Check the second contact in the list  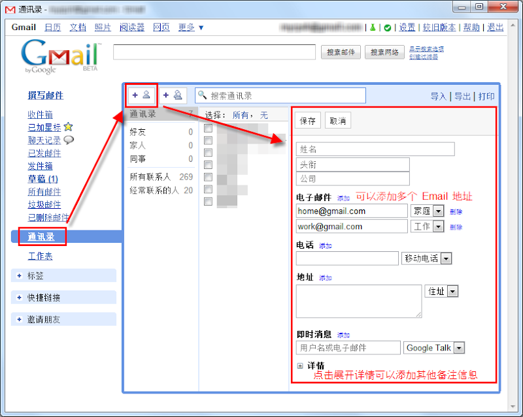coord(207,141)
